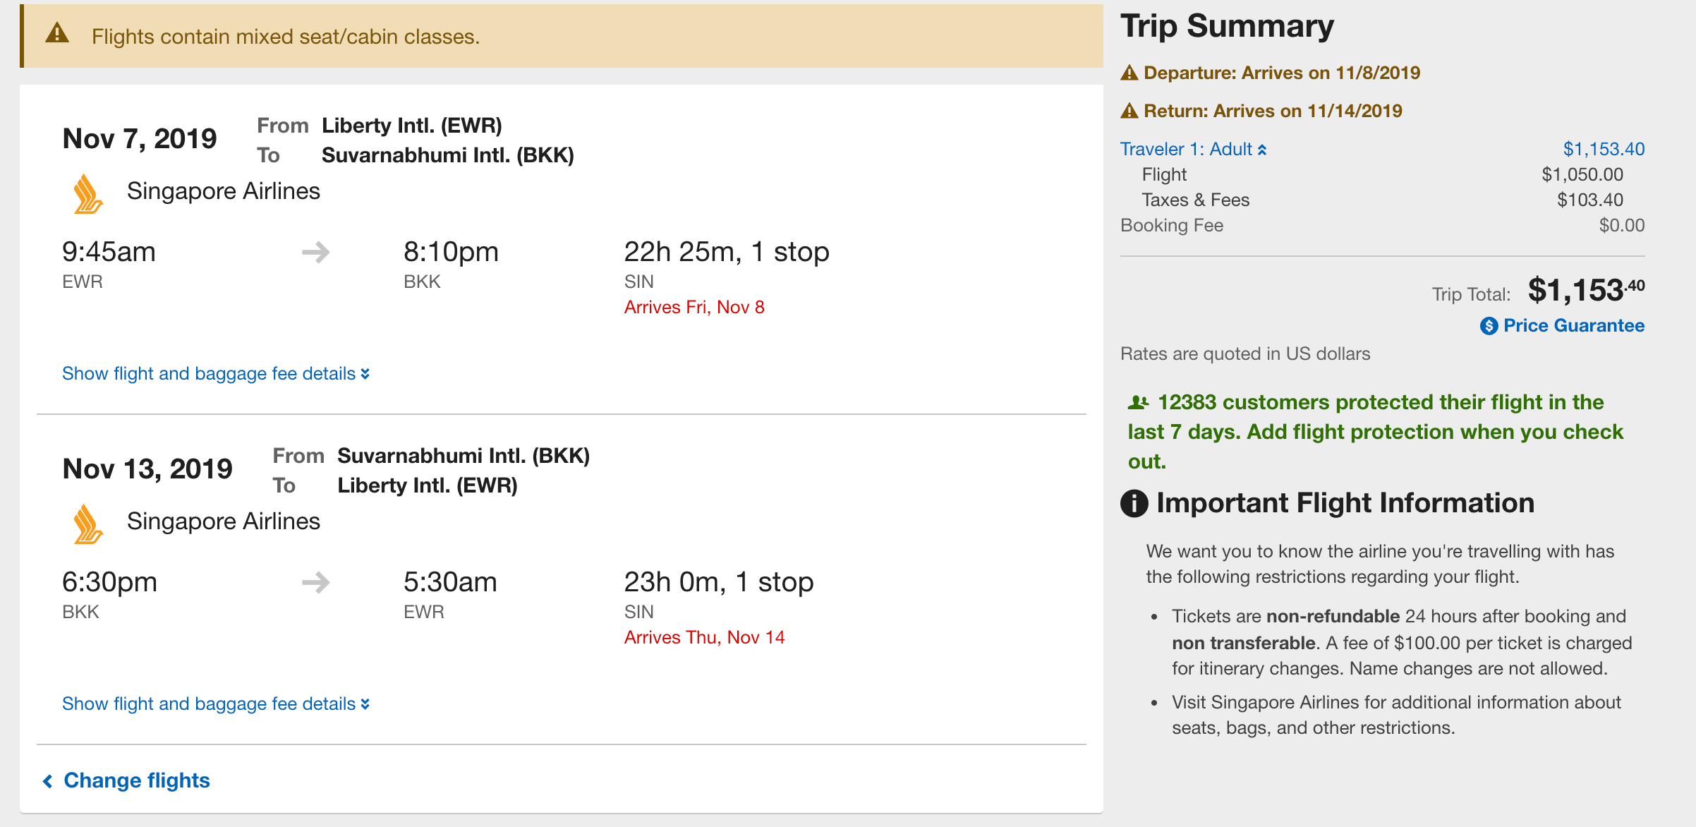The width and height of the screenshot is (1696, 827).
Task: Click the Trip Total amount
Action: 1585,290
